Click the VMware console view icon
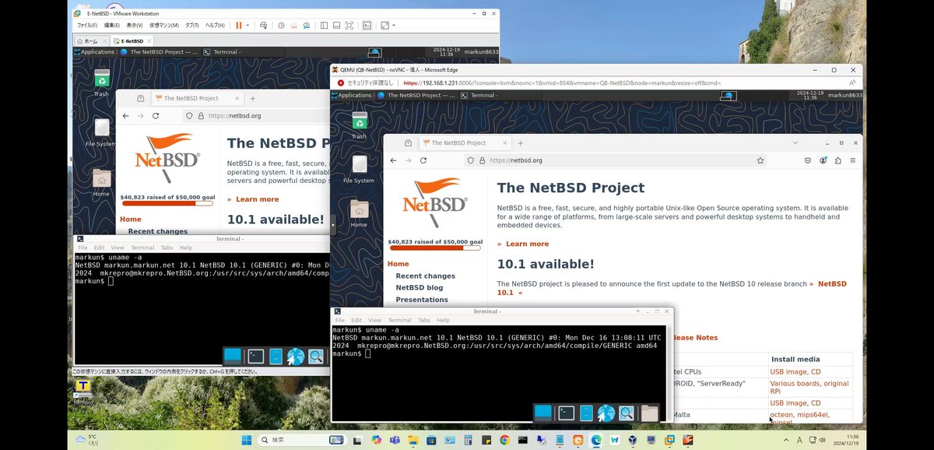The width and height of the screenshot is (934, 450). tap(367, 25)
